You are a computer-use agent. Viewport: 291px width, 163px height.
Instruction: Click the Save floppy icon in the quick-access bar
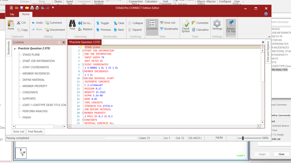[x=22, y=8]
